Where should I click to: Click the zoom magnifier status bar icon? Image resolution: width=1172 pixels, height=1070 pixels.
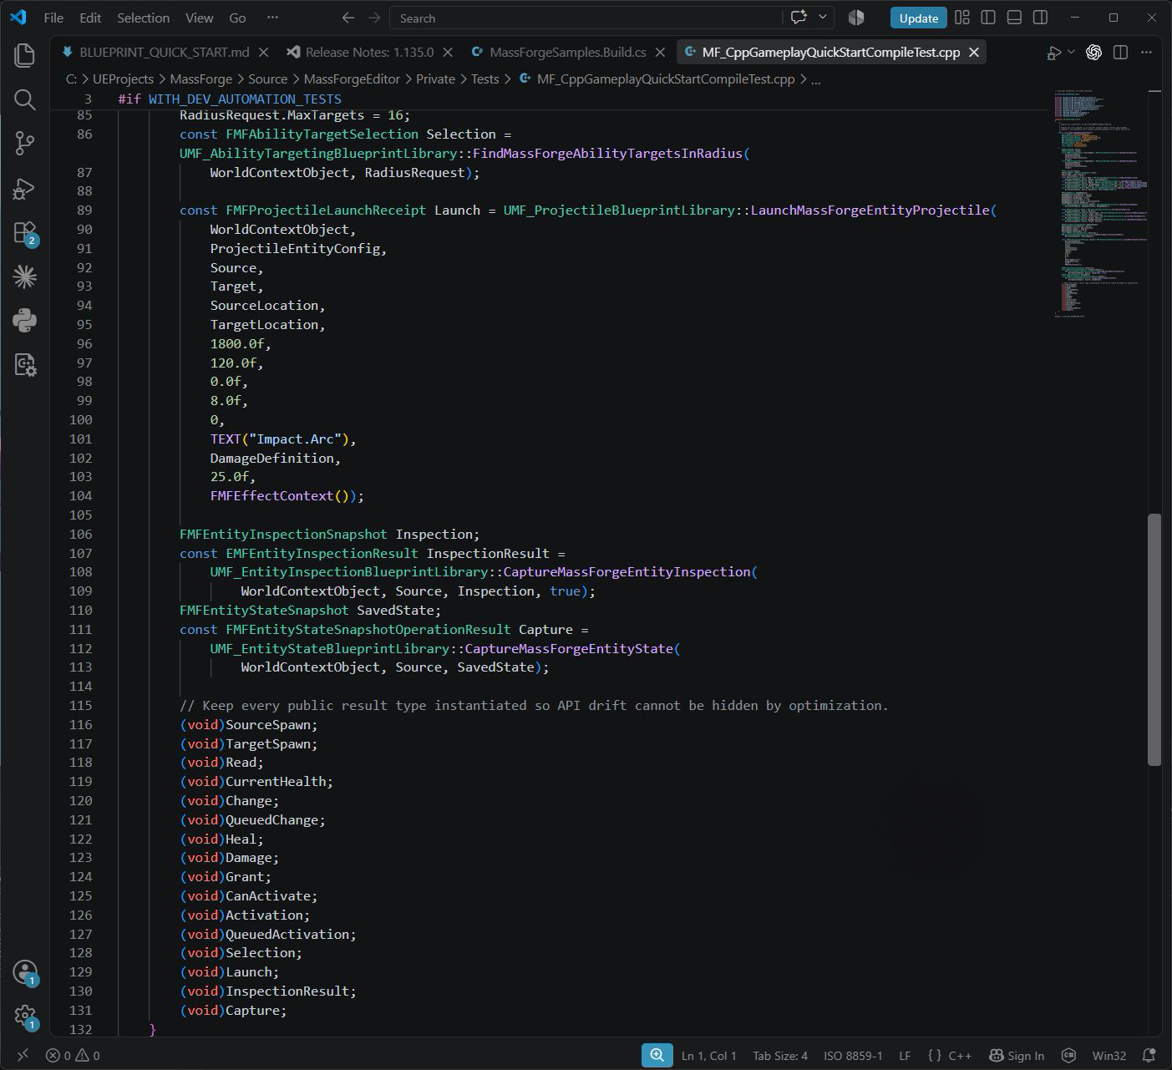657,1055
